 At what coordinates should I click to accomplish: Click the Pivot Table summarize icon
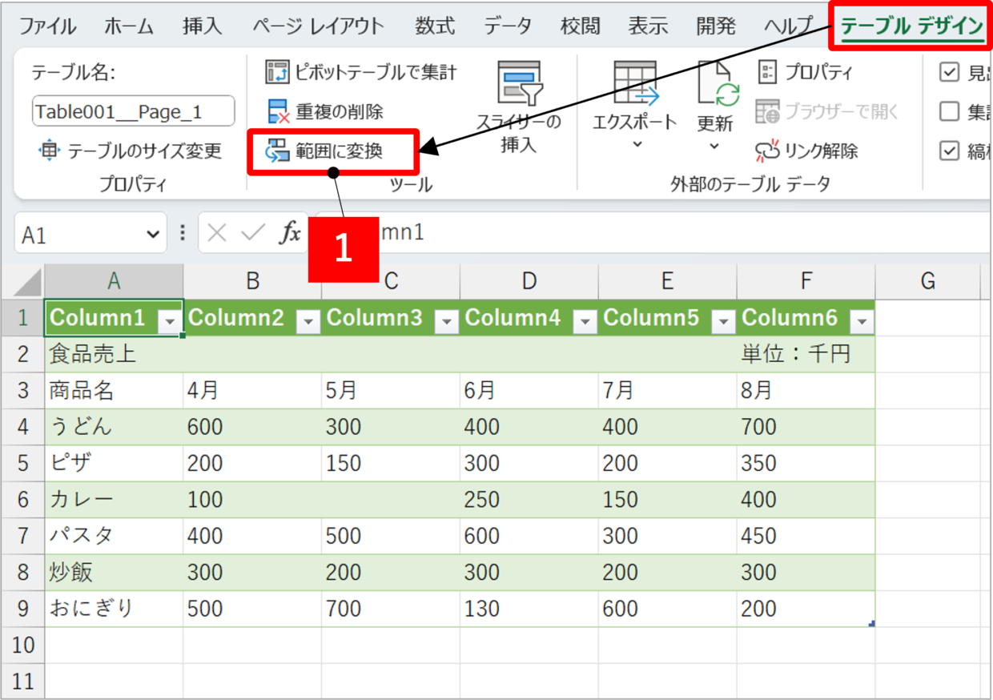coord(277,72)
